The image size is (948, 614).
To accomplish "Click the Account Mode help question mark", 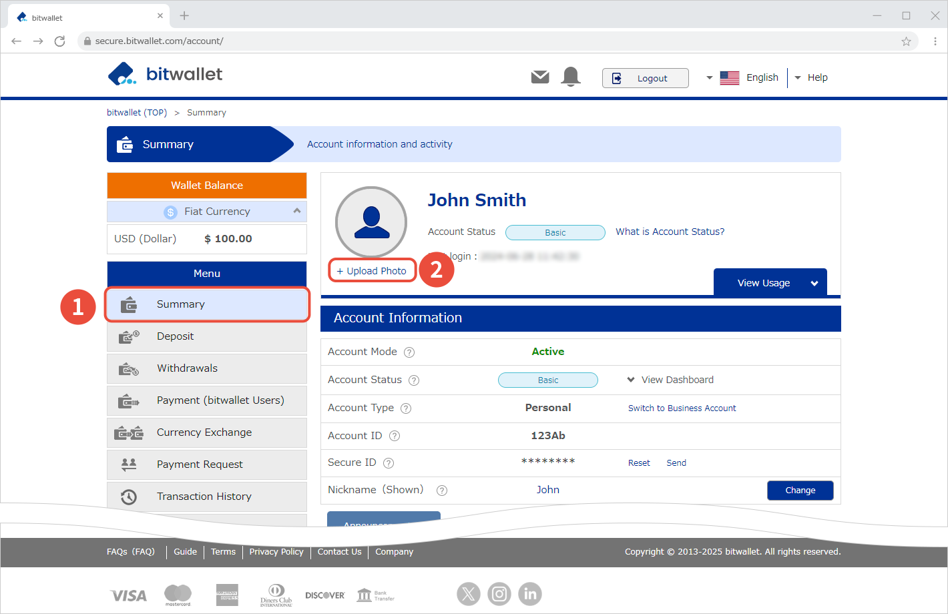I will 409,352.
